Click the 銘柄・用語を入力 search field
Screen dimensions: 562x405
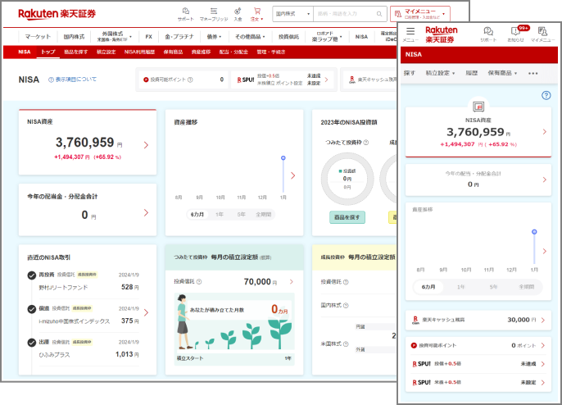(350, 14)
